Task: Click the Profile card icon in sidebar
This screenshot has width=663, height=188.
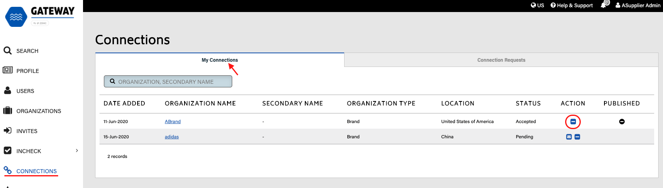Action: [x=8, y=71]
